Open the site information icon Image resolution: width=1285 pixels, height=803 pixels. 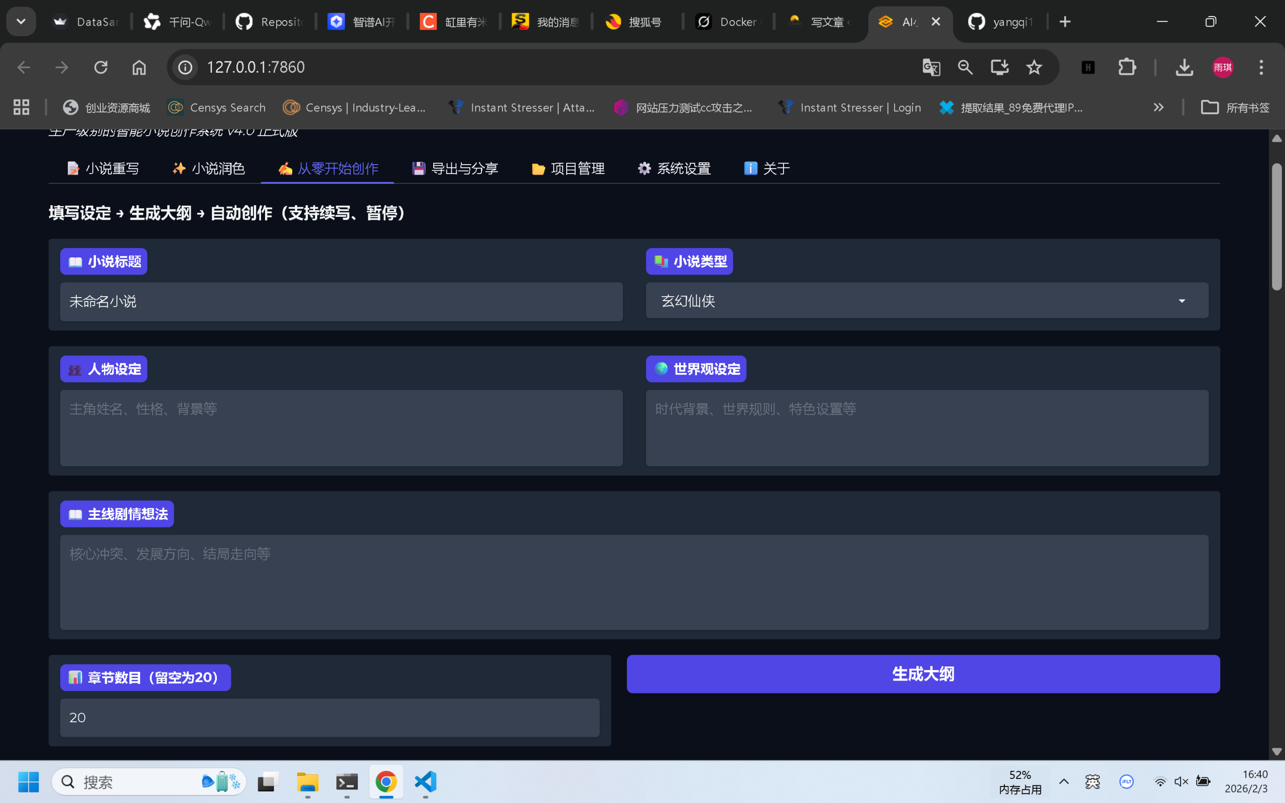point(185,67)
